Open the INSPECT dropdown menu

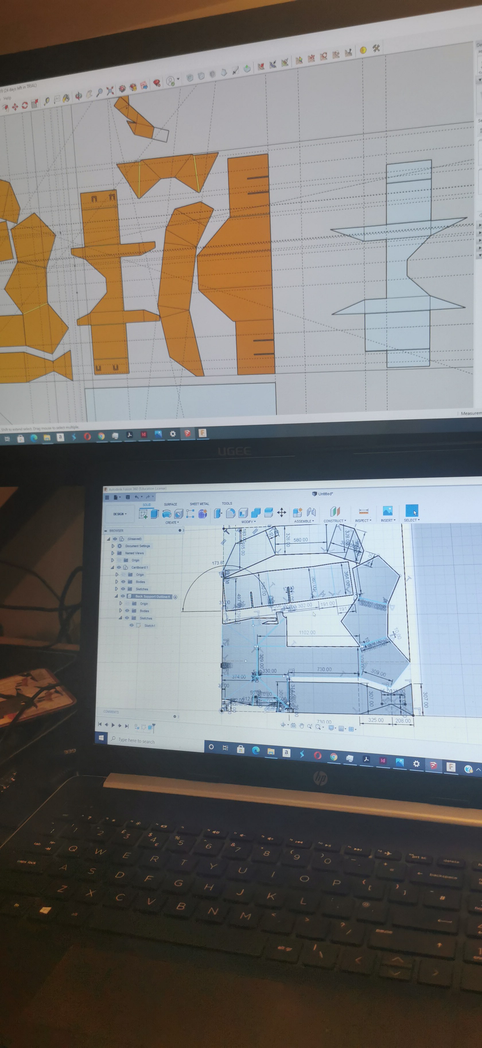point(363,521)
